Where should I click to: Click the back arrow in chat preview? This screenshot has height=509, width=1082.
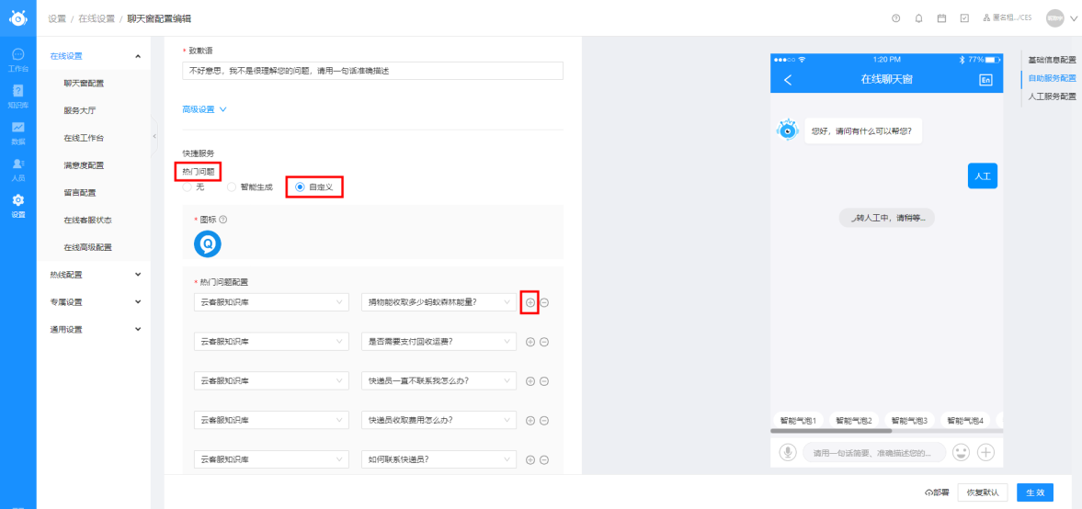tap(788, 80)
